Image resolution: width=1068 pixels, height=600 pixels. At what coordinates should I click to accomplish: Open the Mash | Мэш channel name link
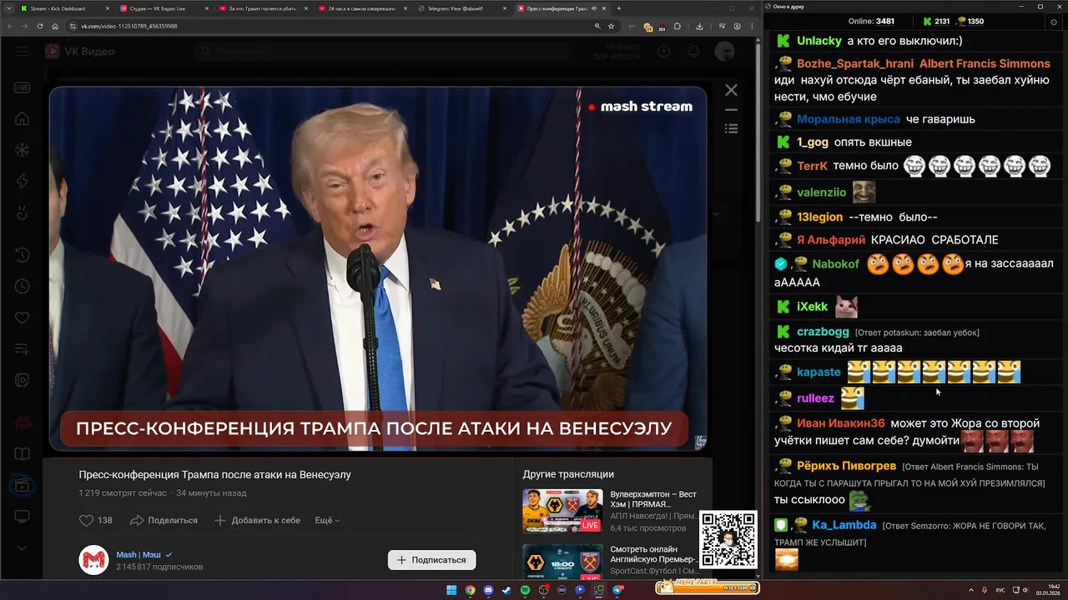(x=139, y=554)
